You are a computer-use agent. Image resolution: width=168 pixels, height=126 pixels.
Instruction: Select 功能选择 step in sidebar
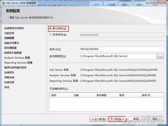(9, 33)
